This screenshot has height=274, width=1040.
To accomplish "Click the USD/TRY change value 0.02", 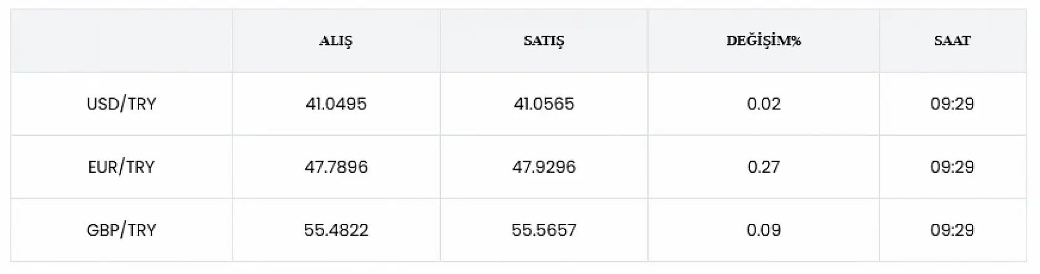I will (x=764, y=104).
